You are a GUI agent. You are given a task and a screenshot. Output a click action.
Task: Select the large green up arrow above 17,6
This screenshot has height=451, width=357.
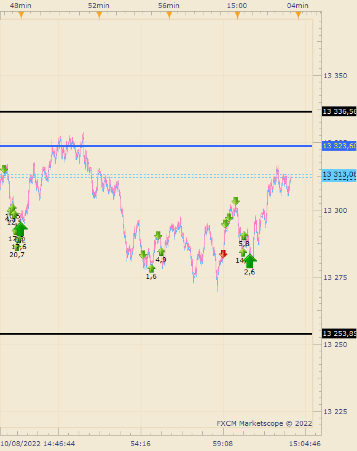click(20, 229)
